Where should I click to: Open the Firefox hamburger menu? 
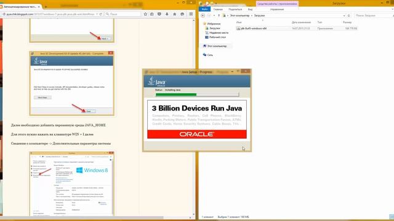point(191,14)
